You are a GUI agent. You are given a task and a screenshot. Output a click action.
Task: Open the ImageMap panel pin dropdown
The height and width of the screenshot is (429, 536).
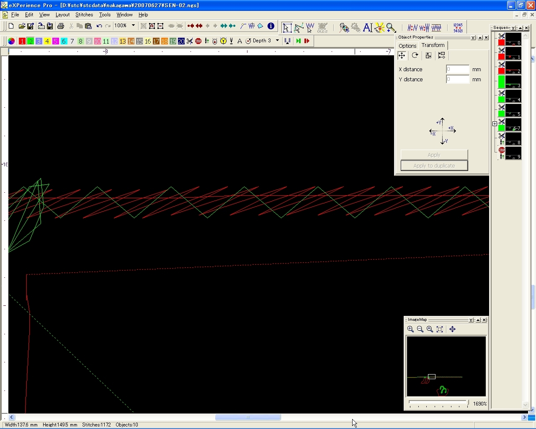point(471,320)
